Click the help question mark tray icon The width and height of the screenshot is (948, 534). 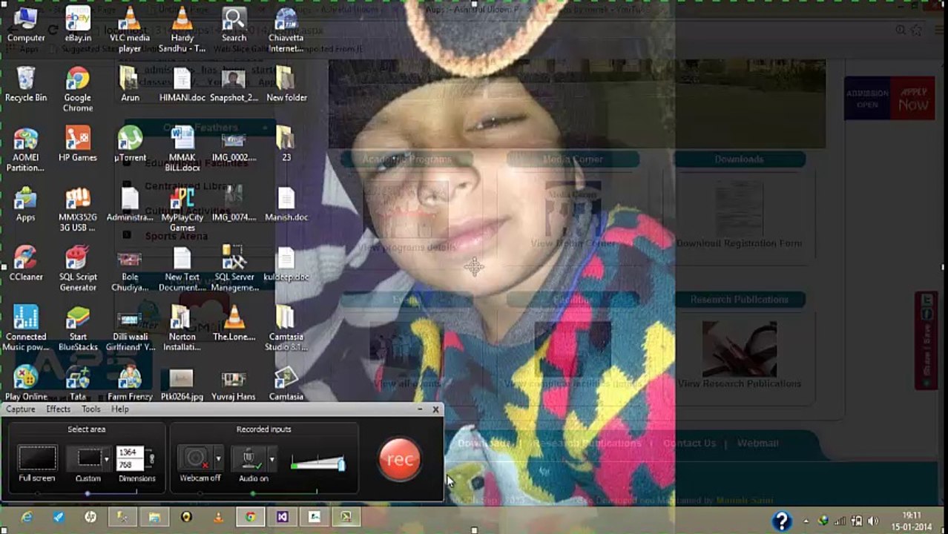781,521
